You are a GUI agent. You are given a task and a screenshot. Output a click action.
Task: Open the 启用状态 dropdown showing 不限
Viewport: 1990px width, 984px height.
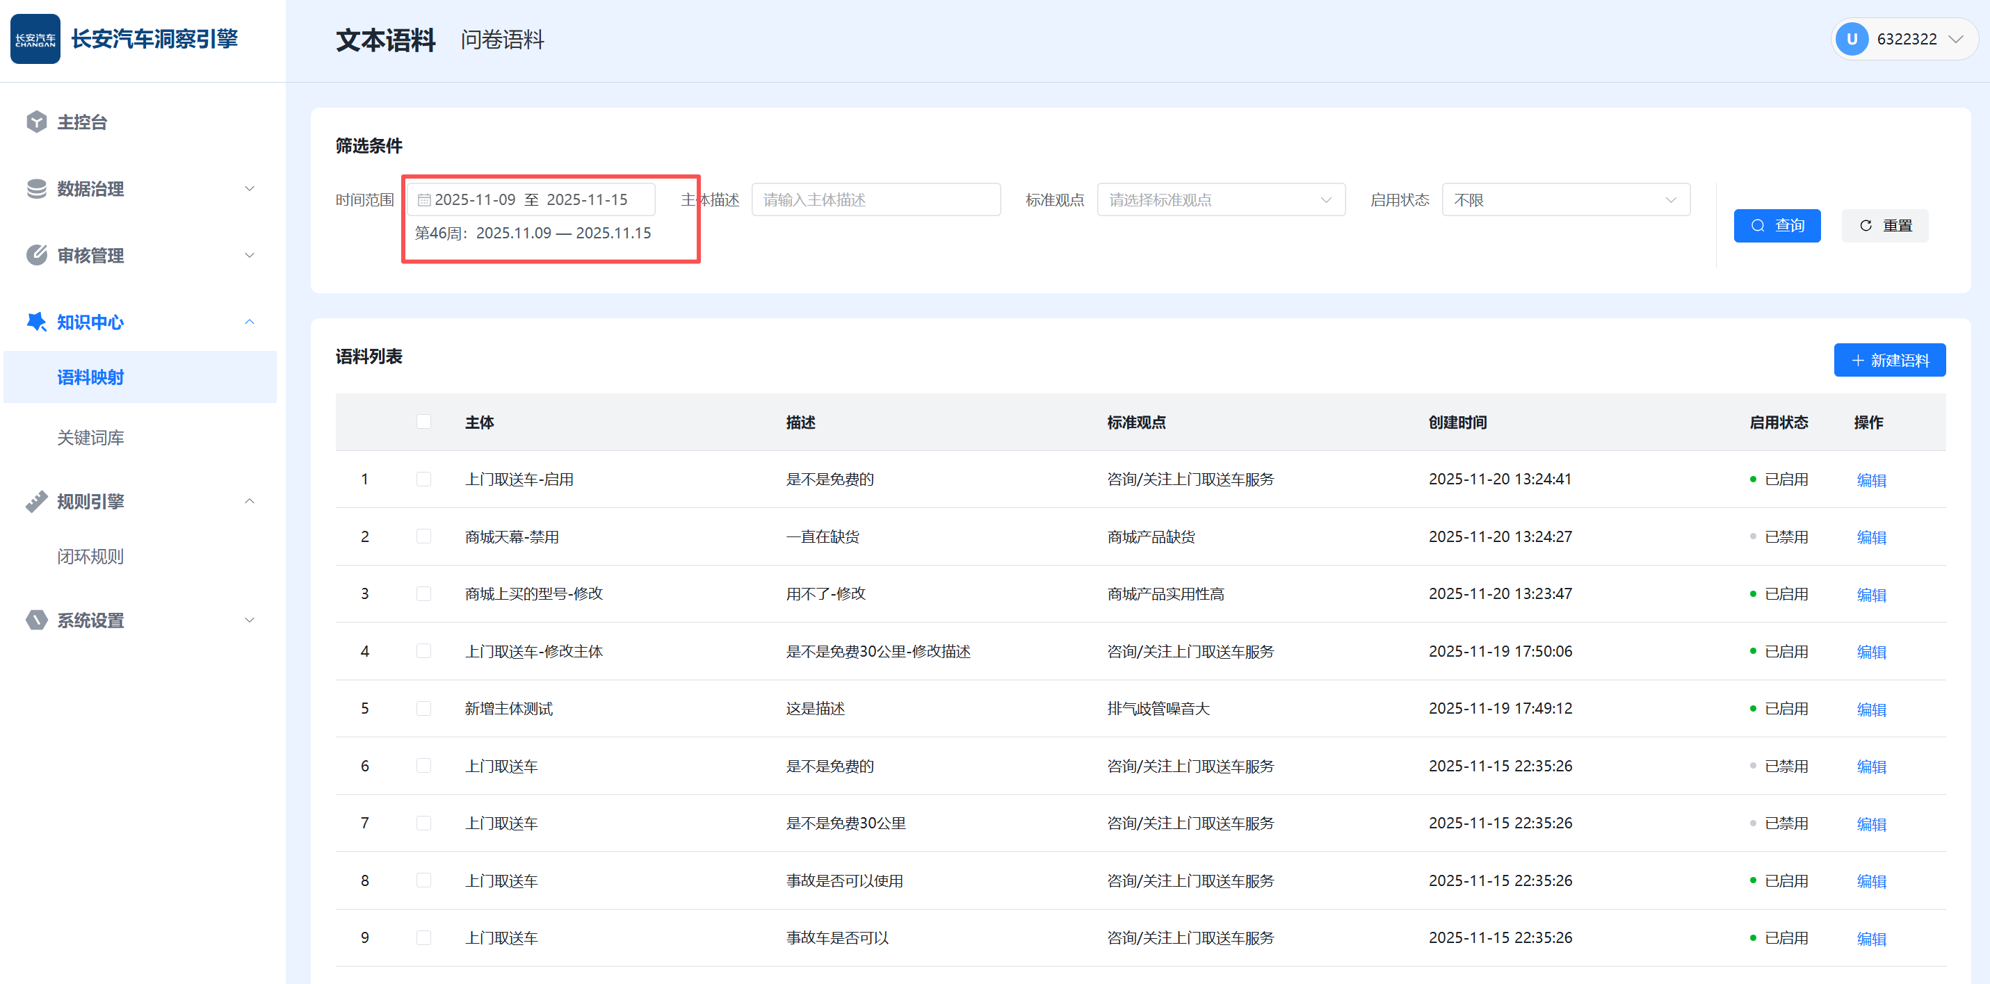coord(1565,200)
